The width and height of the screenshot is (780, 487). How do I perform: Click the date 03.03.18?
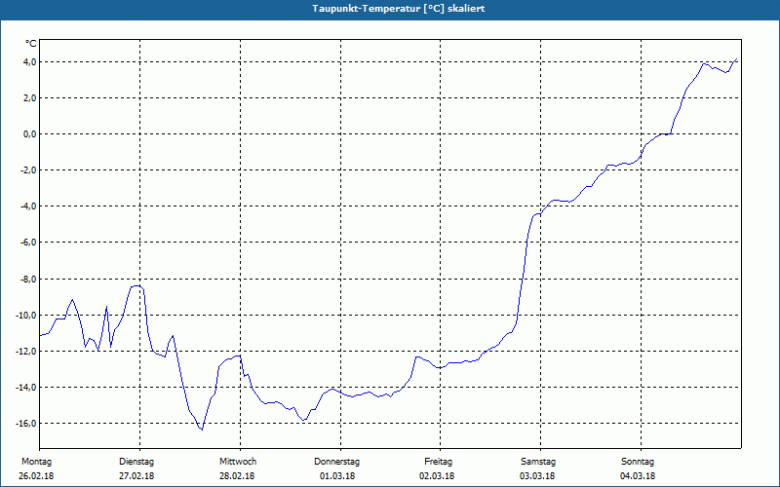(x=537, y=476)
